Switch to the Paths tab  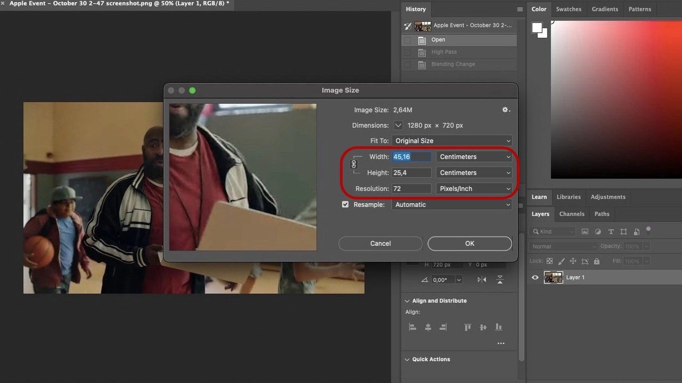(602, 214)
